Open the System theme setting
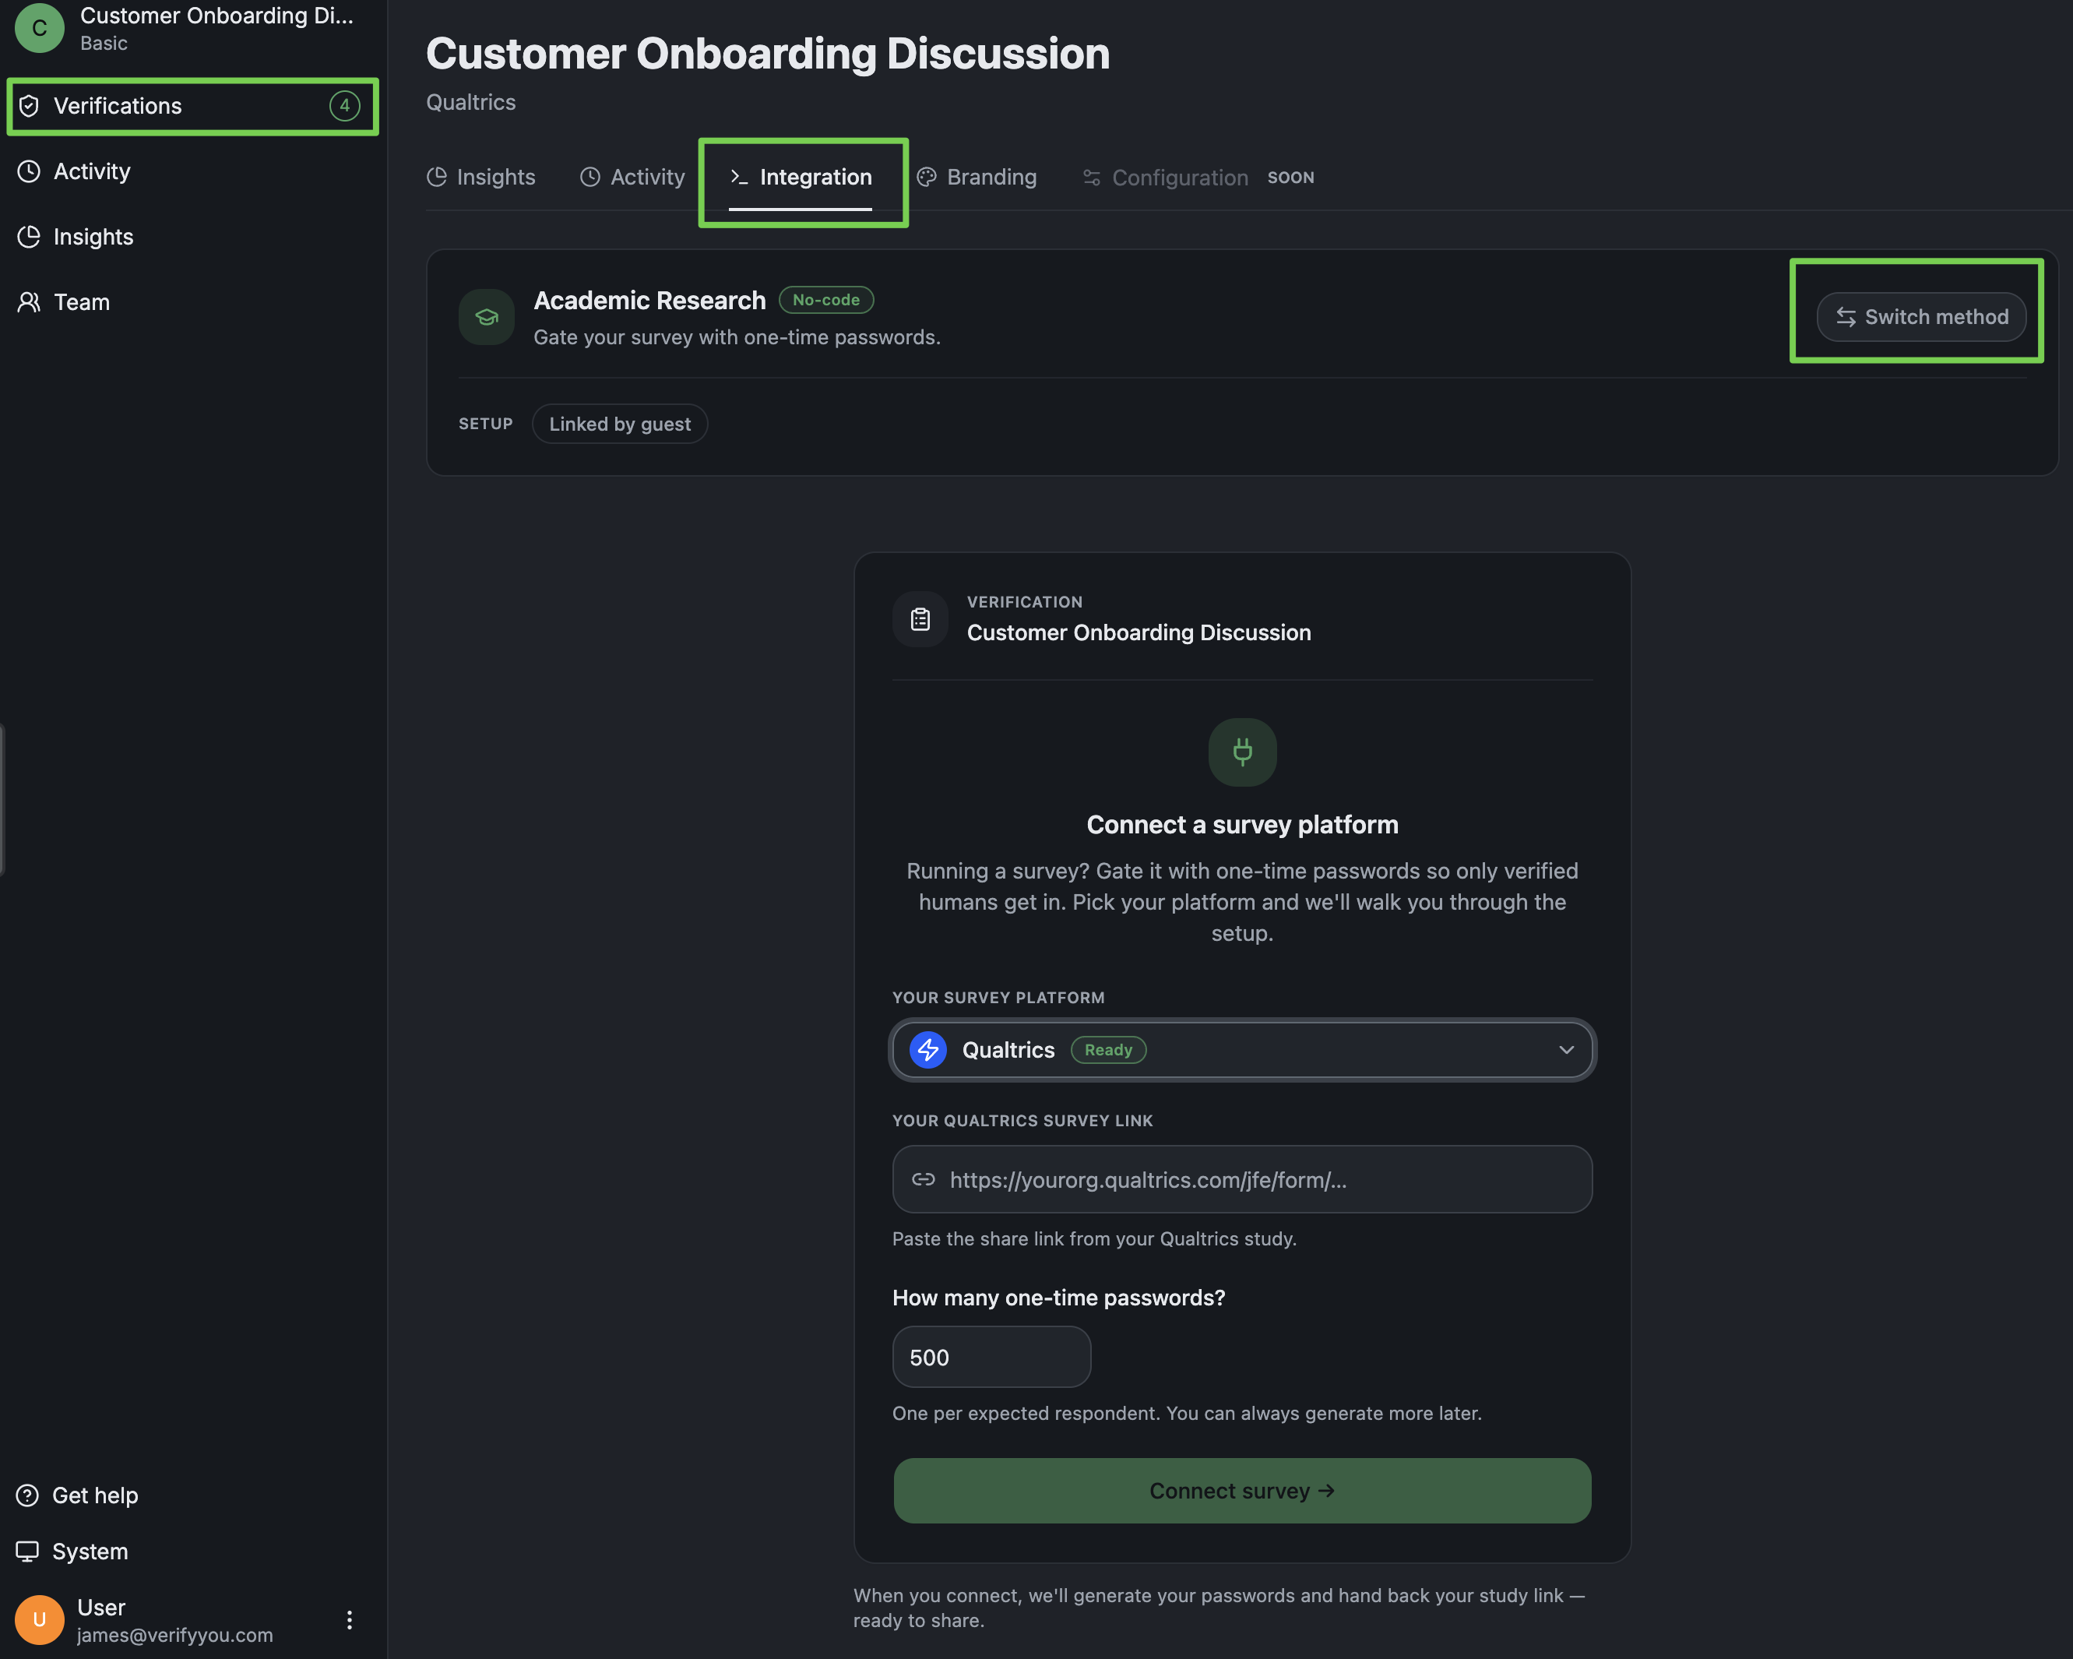Screen dimensions: 2073x1659 [x=72, y=1552]
